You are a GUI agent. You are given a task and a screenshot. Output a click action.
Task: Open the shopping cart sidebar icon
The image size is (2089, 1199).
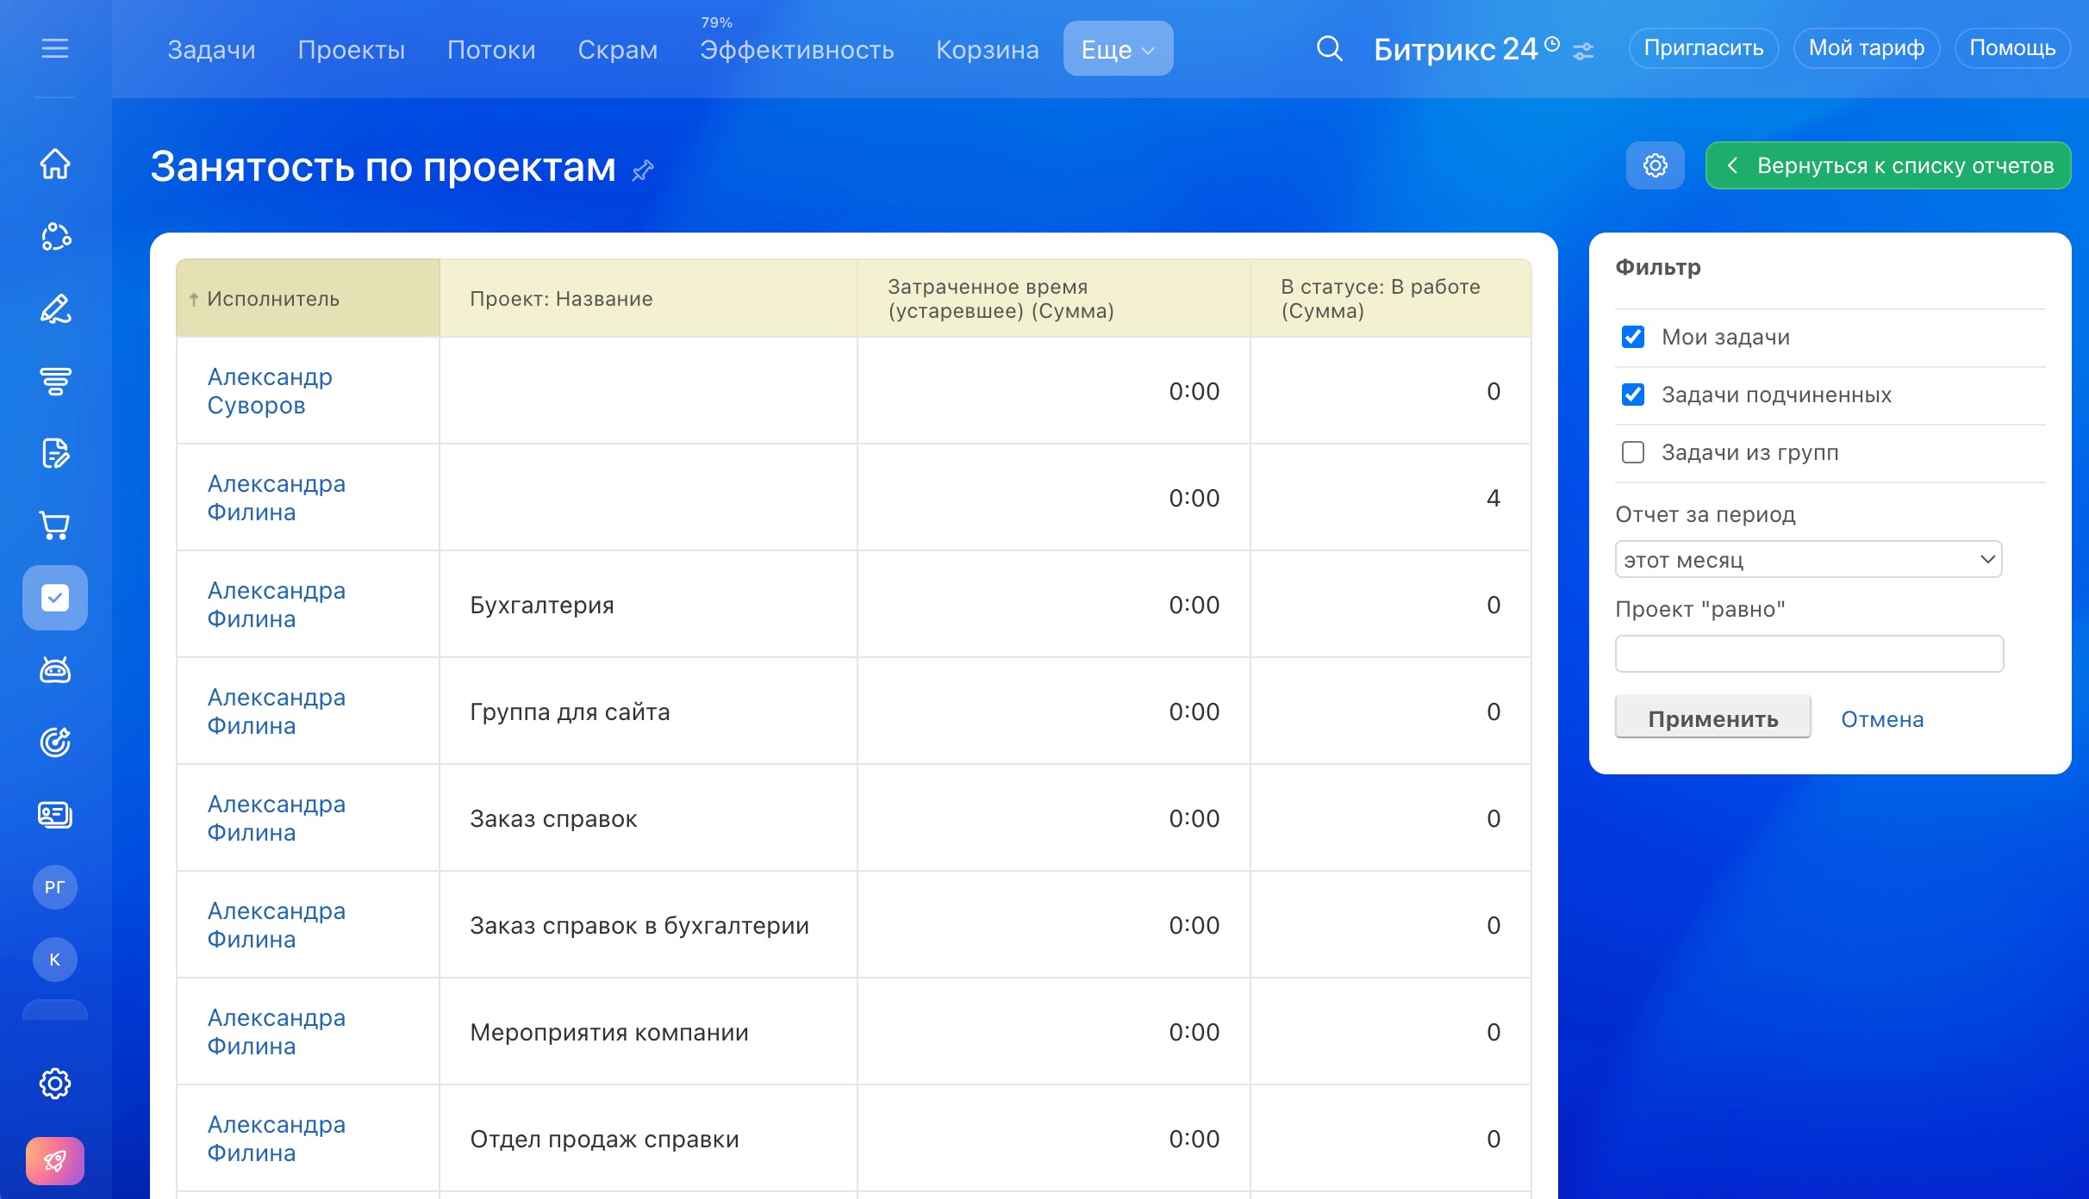pyautogui.click(x=55, y=525)
